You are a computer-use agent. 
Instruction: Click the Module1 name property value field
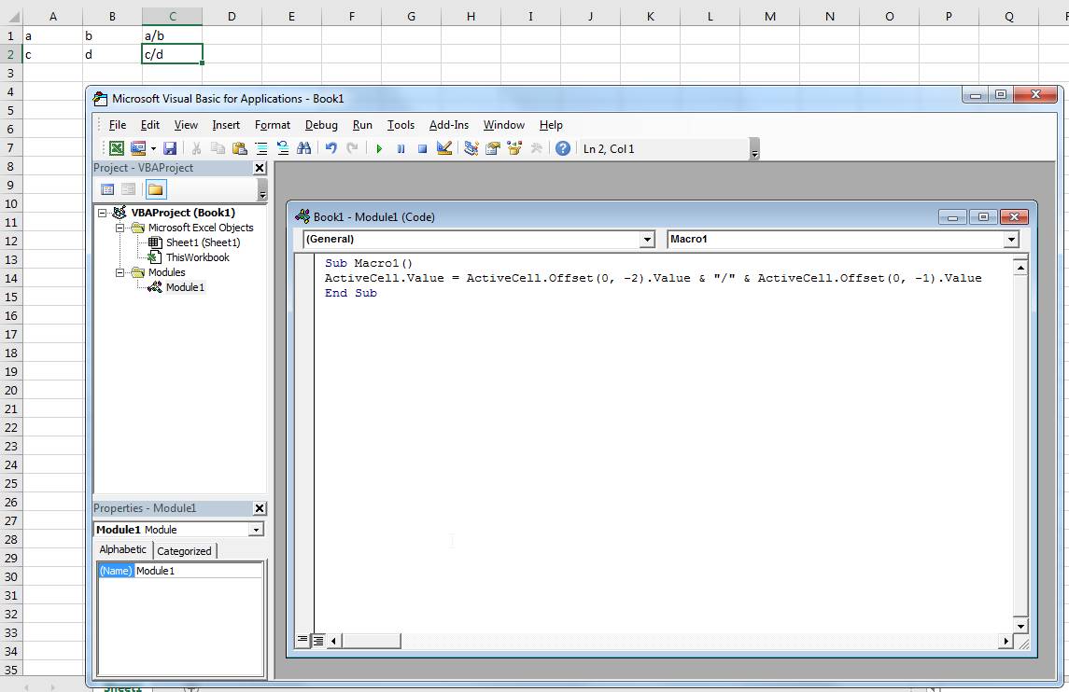click(198, 571)
